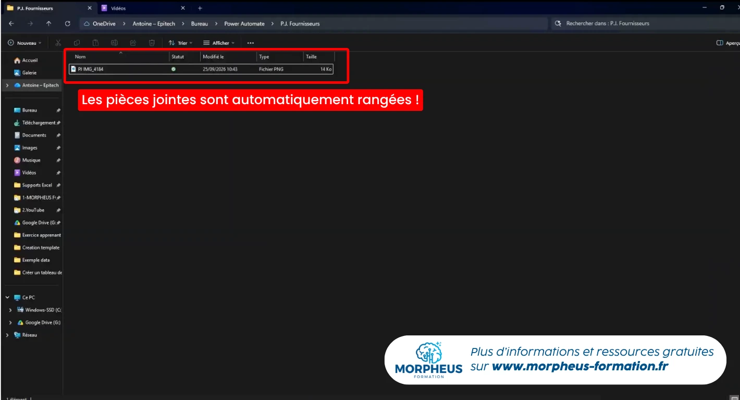Open the Trier sort dropdown
This screenshot has height=400, width=740.
(181, 43)
